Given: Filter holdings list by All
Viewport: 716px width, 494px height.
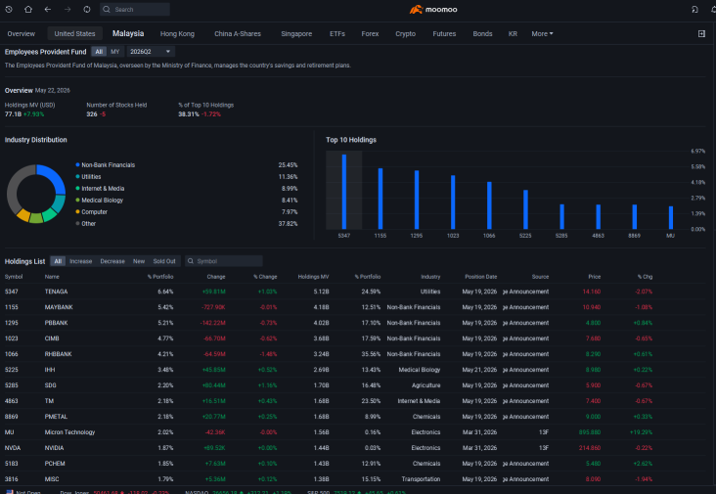Looking at the screenshot, I should 58,261.
